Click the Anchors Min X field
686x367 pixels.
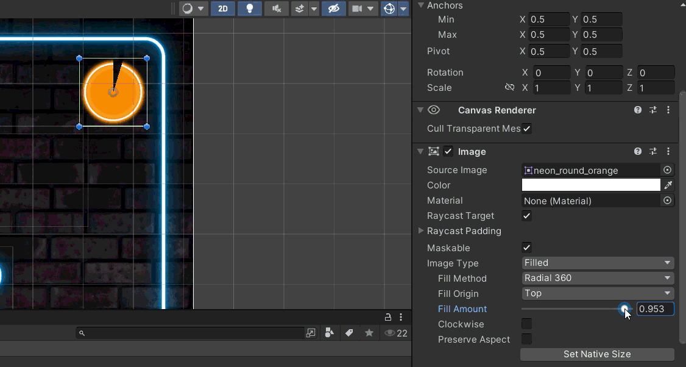click(549, 20)
